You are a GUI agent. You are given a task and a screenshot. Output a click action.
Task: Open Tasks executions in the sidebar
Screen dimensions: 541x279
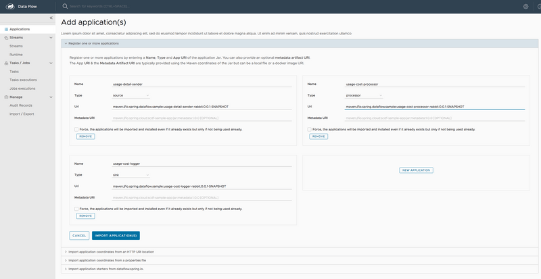(23, 80)
